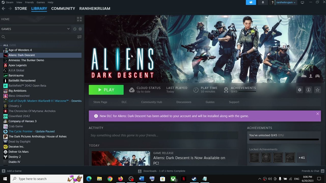This screenshot has width=326, height=183.
Task: Click the single-player person icon on banner
Action: coord(311,76)
